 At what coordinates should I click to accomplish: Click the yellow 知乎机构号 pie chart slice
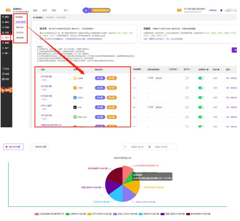pos(134,187)
